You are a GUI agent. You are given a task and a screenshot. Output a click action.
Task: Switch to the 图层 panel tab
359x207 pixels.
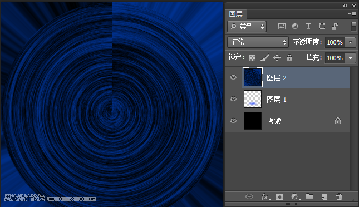coord(235,14)
